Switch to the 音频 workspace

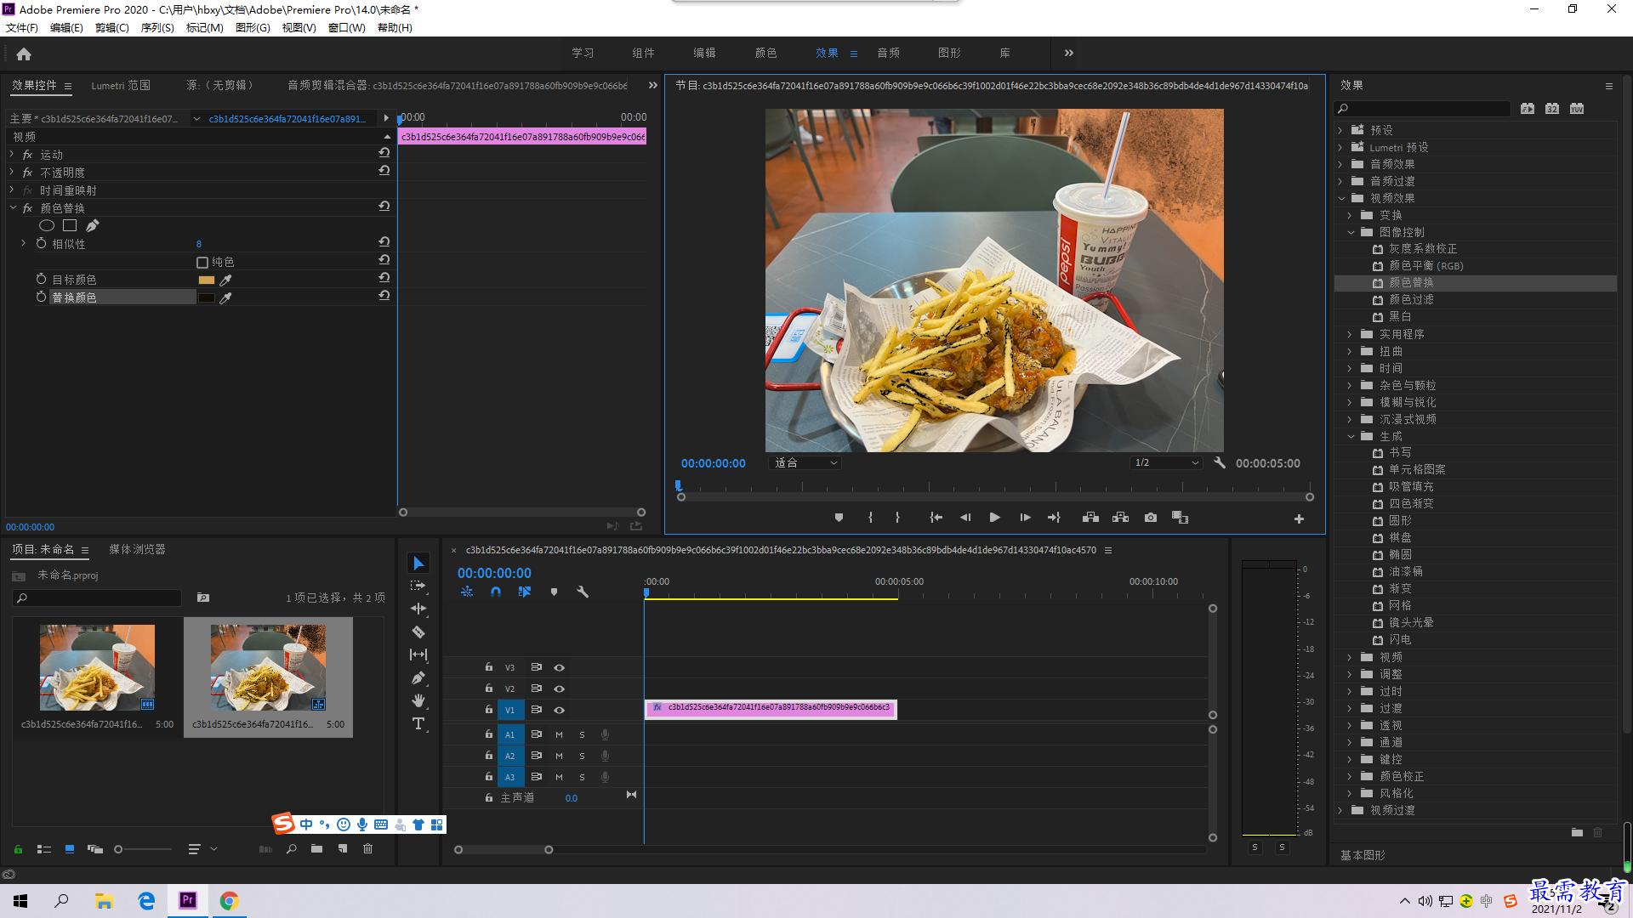click(888, 53)
